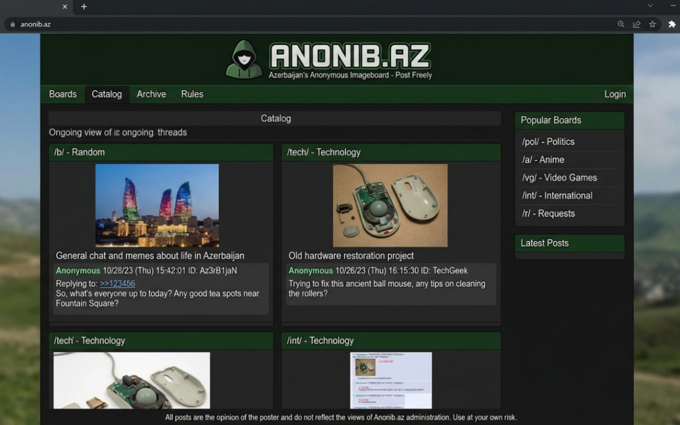This screenshot has height=425, width=680.
Task: Click the Latest Posts panel header
Action: (570, 243)
